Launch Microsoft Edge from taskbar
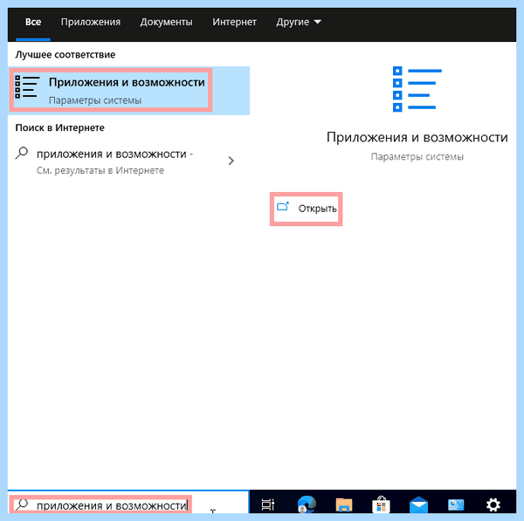 pyautogui.click(x=307, y=504)
